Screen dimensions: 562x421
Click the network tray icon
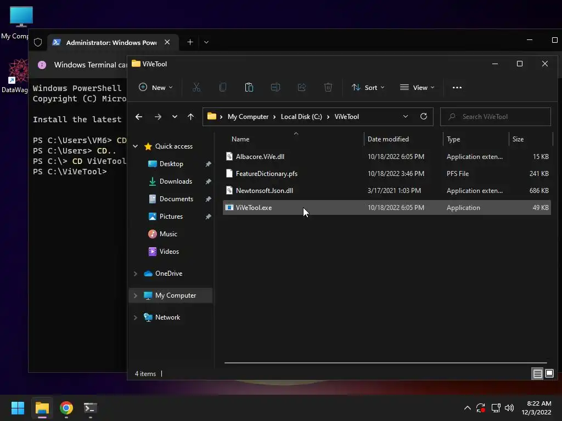496,408
